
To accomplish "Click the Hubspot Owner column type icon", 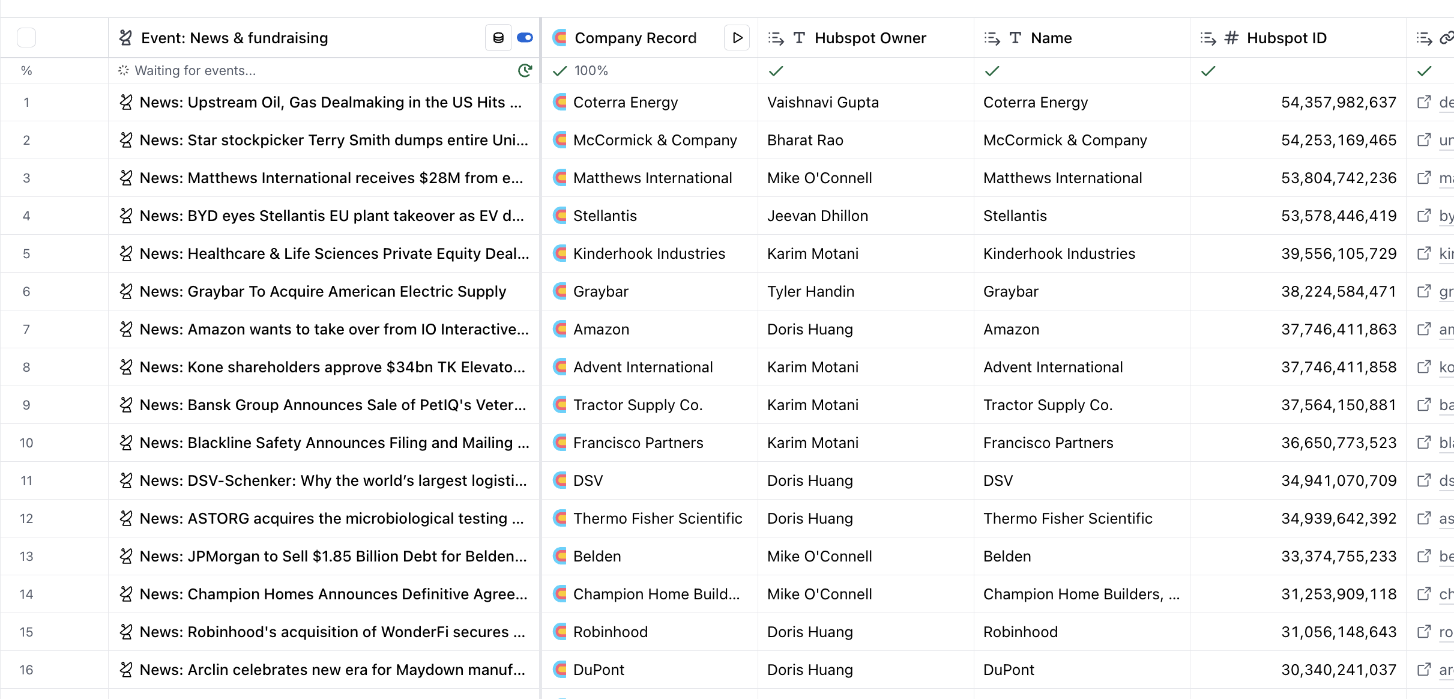I will 799,38.
